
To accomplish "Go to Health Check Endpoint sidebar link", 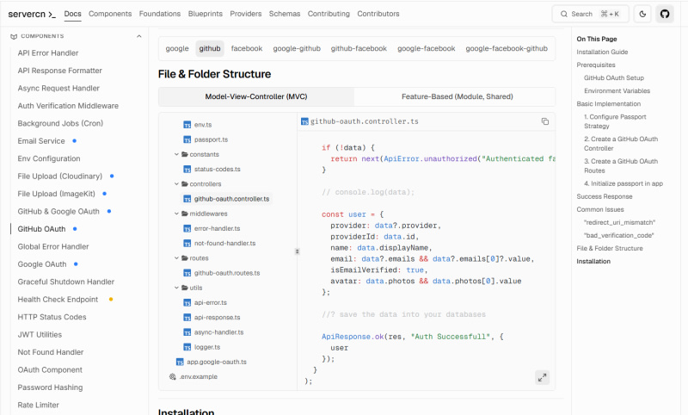I will click(x=58, y=300).
